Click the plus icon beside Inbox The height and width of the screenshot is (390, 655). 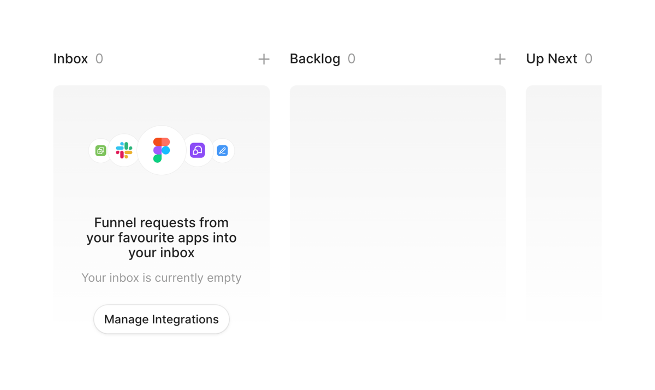pyautogui.click(x=264, y=58)
